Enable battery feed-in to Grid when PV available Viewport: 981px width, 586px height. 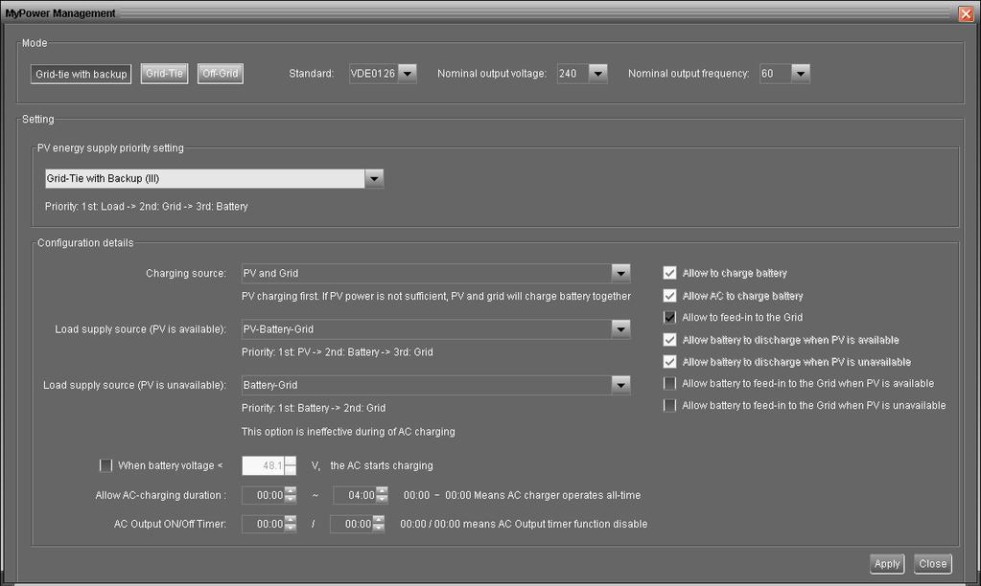click(x=669, y=383)
